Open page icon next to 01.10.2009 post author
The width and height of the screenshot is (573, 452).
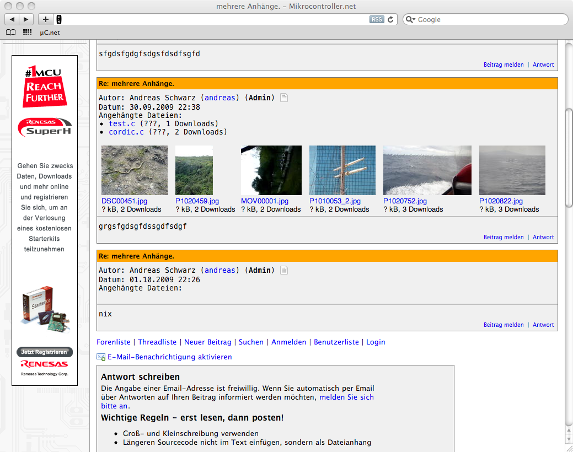pyautogui.click(x=284, y=270)
